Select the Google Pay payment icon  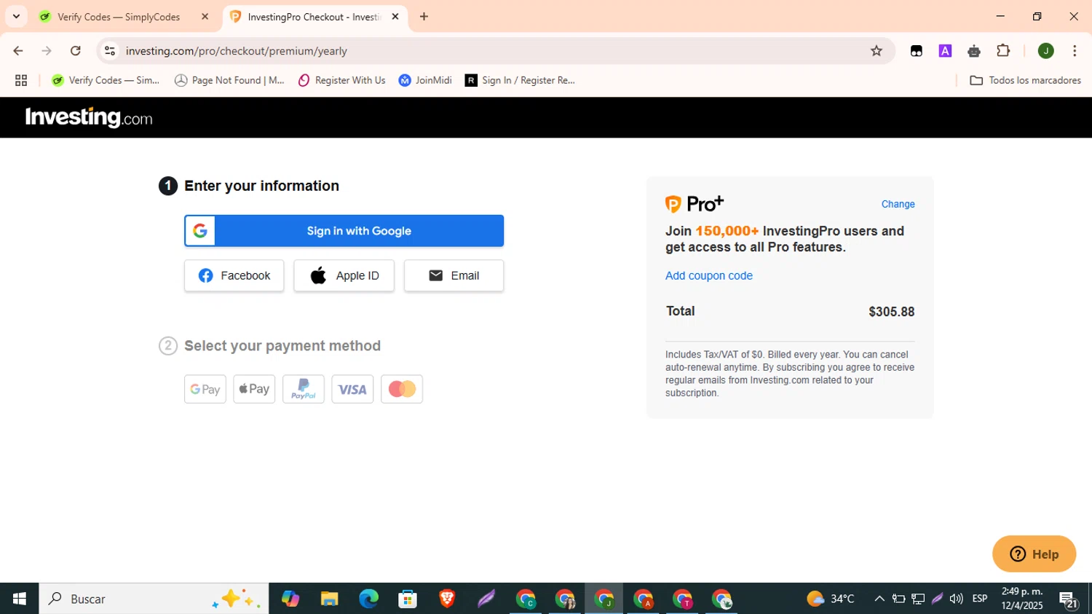[x=205, y=389]
